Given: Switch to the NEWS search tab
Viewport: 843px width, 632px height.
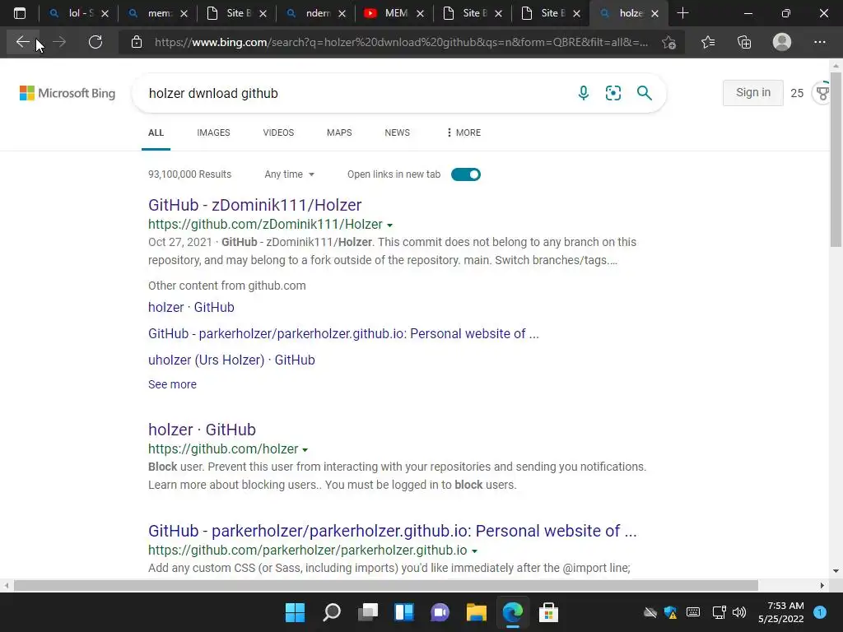Looking at the screenshot, I should (398, 132).
